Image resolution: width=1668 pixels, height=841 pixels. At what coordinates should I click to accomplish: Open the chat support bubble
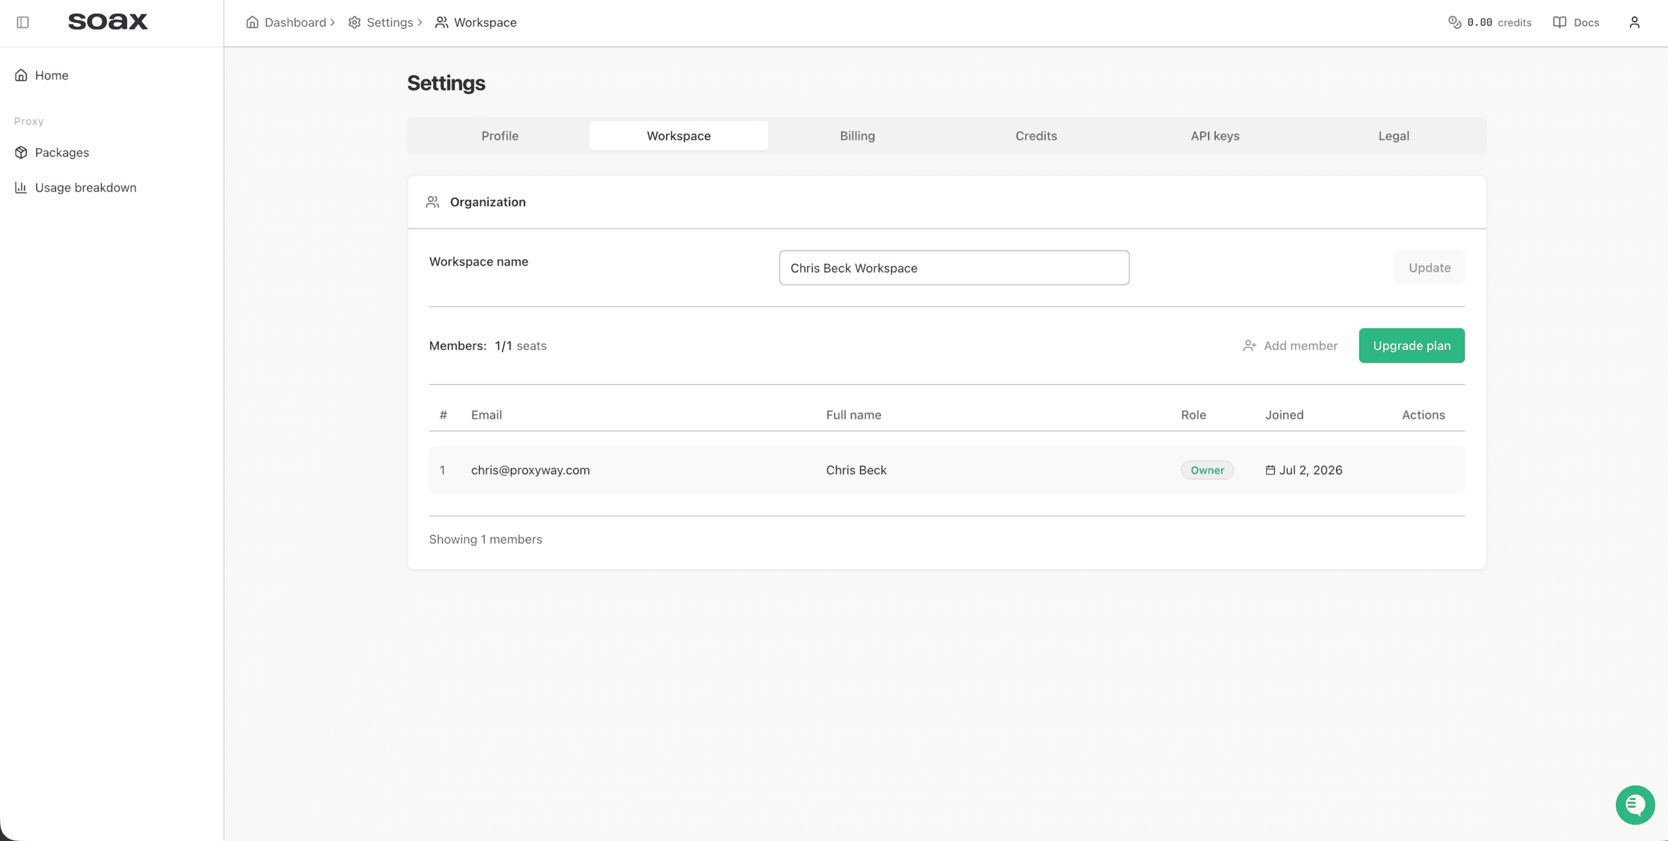point(1635,805)
